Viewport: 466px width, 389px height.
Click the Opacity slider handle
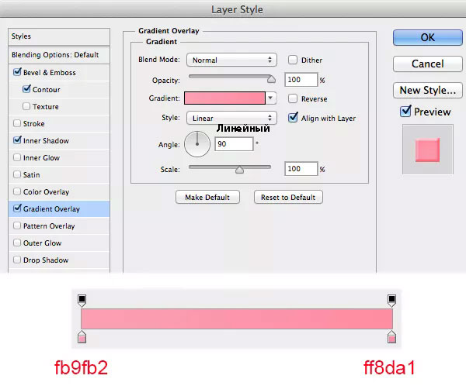pos(271,79)
